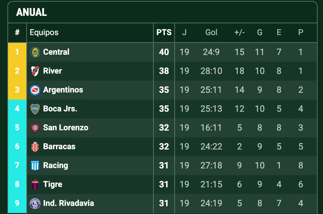Viewport: 323px width, 214px height.
Task: Sort by the +/- goal difference column
Action: 239,32
